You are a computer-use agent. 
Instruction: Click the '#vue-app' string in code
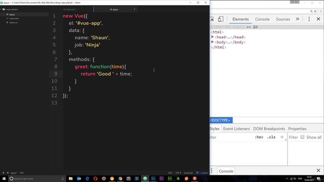89,23
